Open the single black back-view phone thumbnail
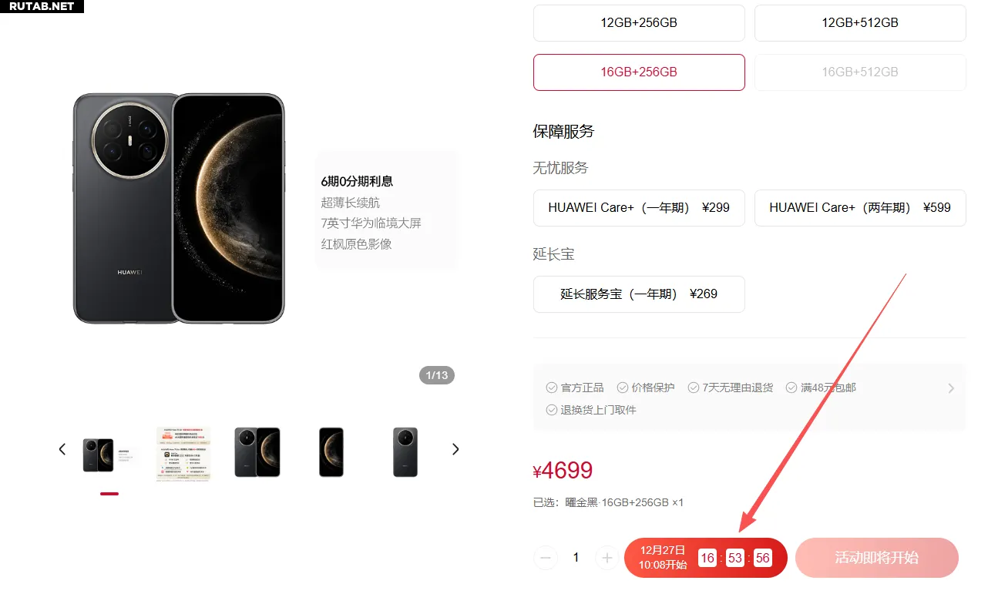 click(x=405, y=452)
